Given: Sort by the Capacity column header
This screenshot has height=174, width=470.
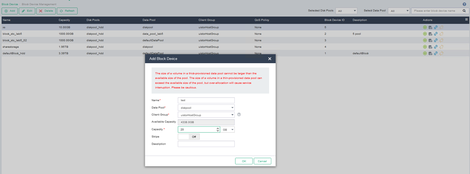Looking at the screenshot, I should (64, 20).
